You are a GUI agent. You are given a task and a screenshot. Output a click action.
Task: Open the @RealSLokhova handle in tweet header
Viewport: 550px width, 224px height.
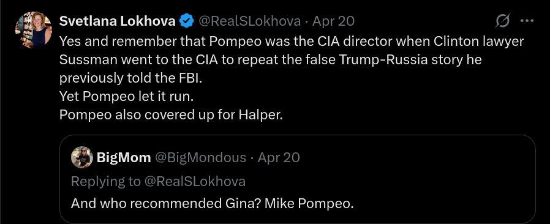(250, 21)
